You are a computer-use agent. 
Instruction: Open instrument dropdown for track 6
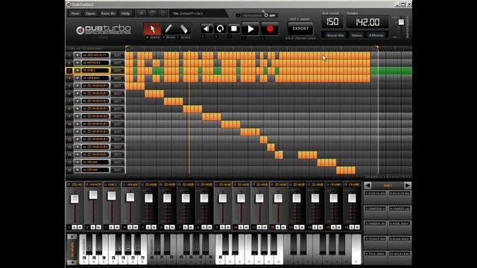coord(78,93)
